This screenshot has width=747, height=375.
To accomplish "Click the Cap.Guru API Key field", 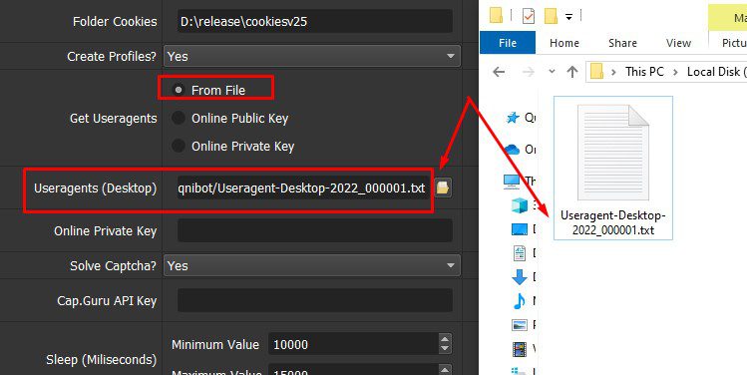I will (314, 300).
